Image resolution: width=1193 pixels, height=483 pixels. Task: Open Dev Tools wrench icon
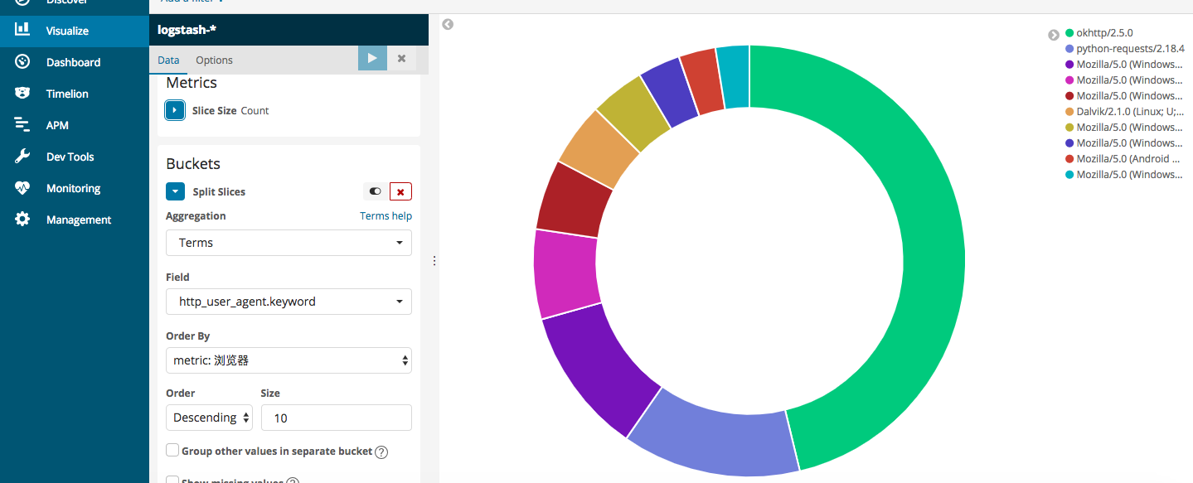(x=22, y=157)
